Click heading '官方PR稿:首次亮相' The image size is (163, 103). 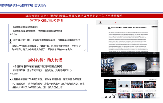click(x=47, y=21)
